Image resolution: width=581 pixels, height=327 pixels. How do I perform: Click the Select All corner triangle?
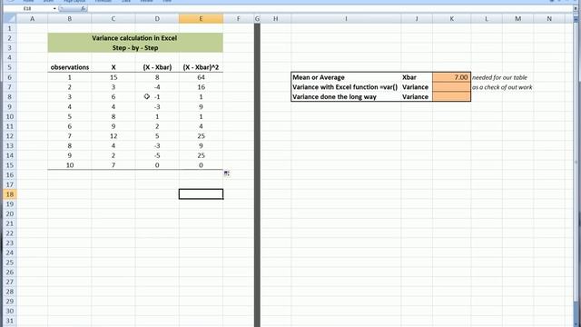[x=10, y=18]
